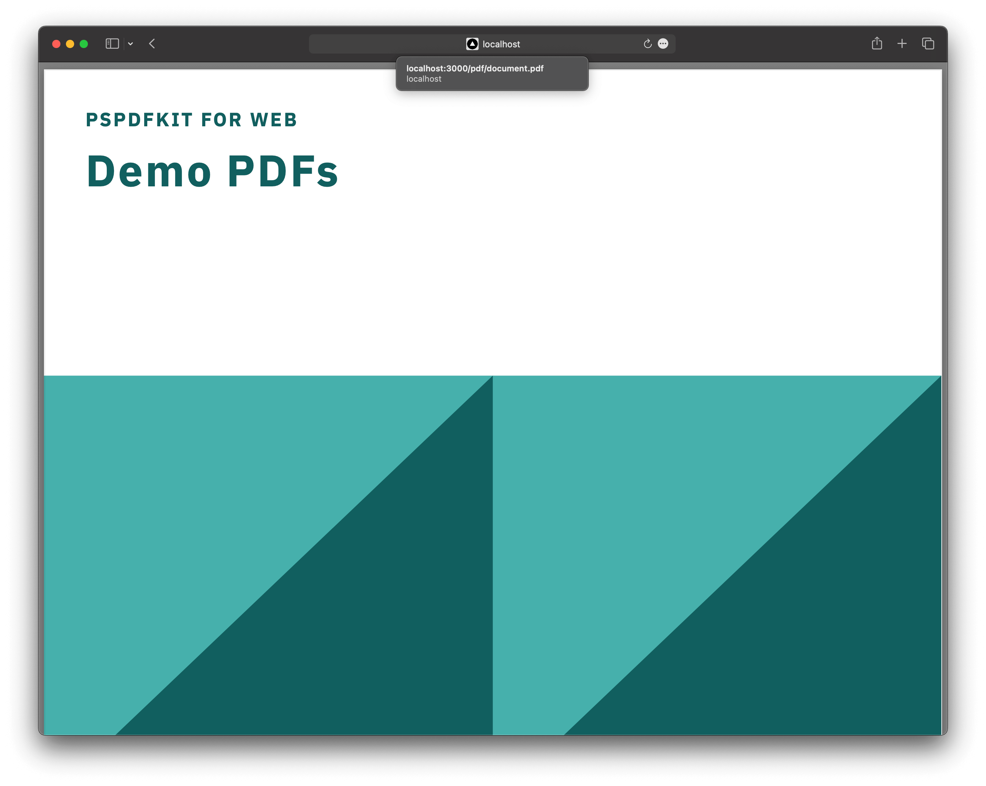Screen dimensions: 986x786
Task: Reload the localhost page
Action: 647,44
